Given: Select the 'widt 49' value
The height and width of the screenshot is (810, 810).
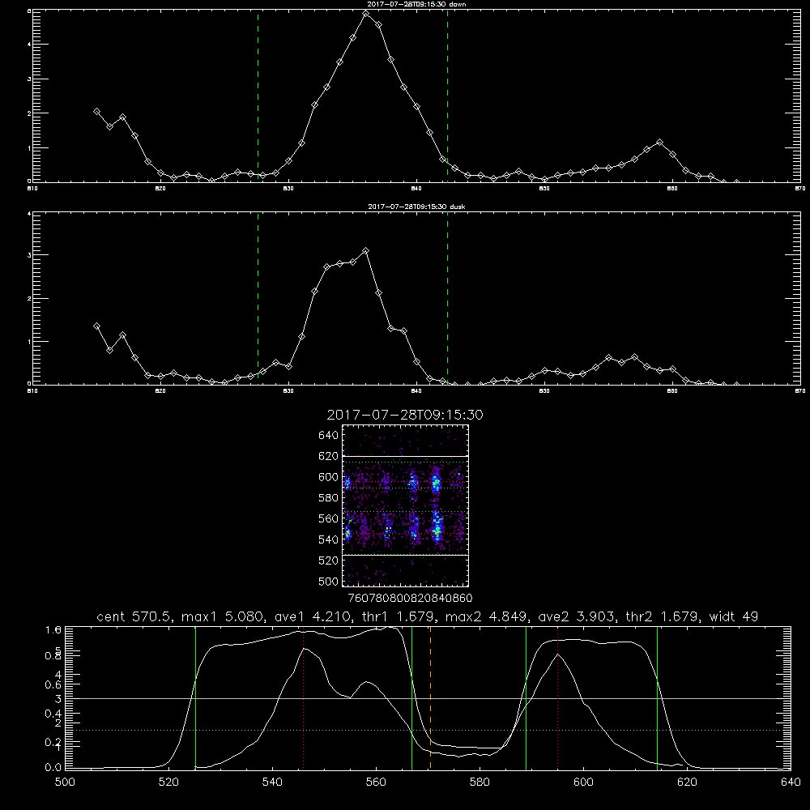Looking at the screenshot, I should [x=734, y=616].
